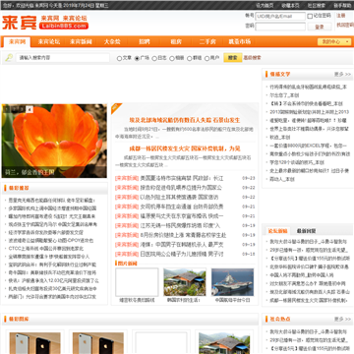This screenshot has width=354, height=354.
Task: Open 更多>> in the 情感文学 panel
Action: click(342, 75)
